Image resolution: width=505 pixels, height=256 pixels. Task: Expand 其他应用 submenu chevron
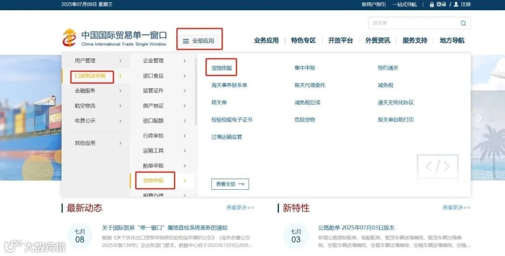click(x=121, y=143)
